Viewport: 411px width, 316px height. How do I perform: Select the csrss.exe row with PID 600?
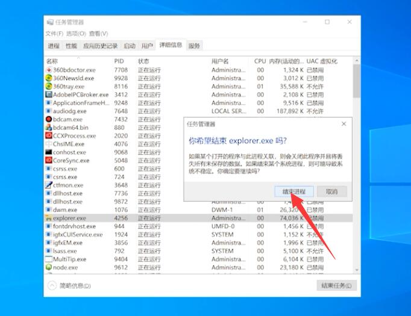[x=115, y=169]
